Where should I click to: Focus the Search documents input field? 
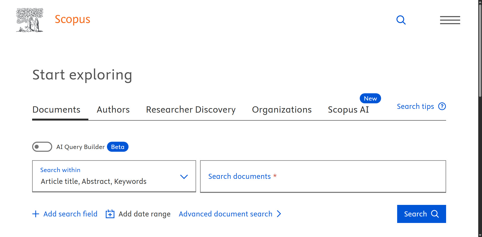click(x=323, y=176)
